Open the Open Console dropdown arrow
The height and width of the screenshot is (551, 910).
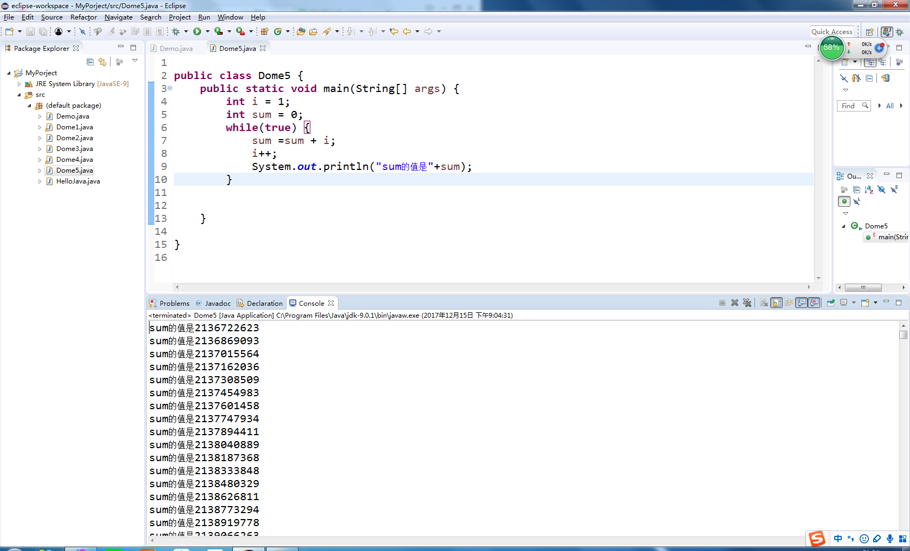tap(875, 303)
